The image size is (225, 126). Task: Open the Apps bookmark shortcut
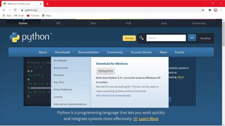(7, 15)
